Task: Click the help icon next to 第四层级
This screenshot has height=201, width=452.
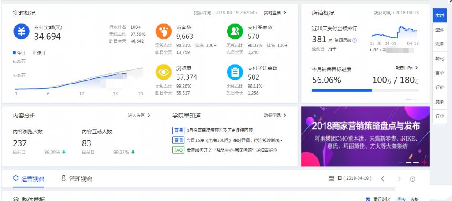Action: [355, 40]
